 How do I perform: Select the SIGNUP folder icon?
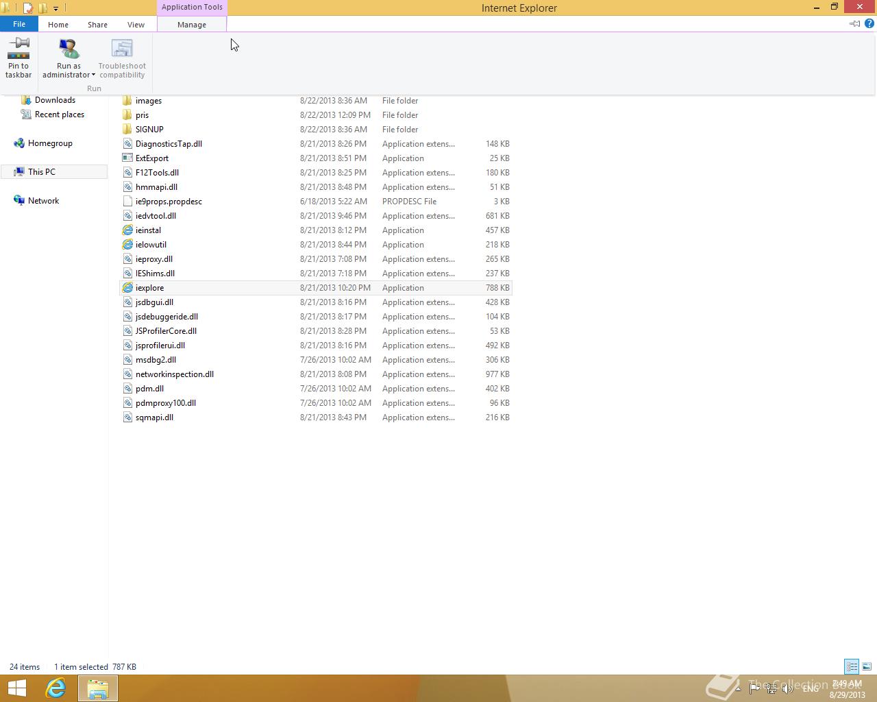(127, 130)
